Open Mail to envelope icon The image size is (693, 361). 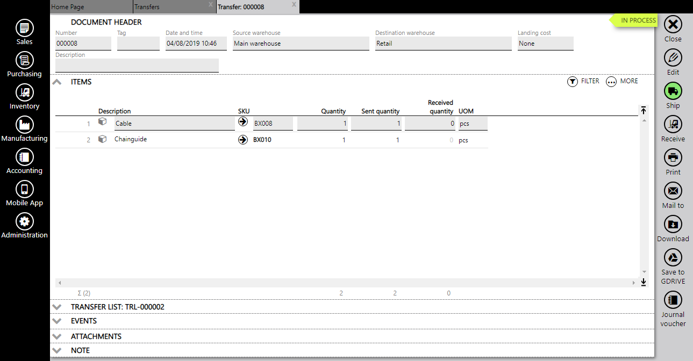tap(673, 191)
